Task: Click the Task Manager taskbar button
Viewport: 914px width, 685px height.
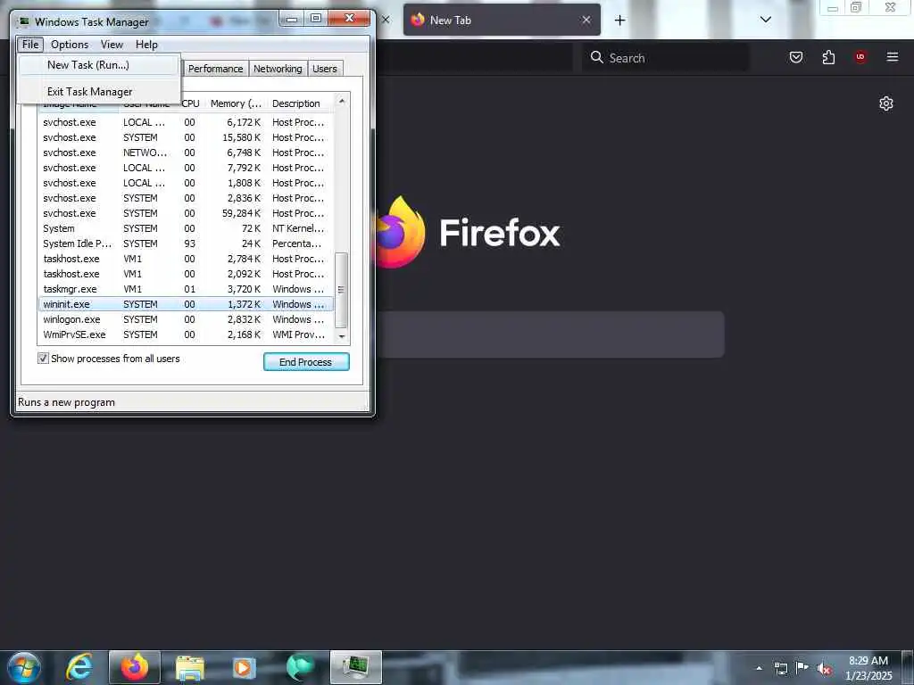Action: click(355, 667)
